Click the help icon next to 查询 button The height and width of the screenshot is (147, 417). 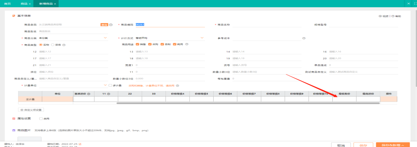[111, 25]
